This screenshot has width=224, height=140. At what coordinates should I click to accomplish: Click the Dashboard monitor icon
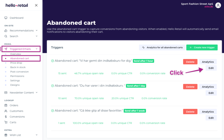(6, 18)
